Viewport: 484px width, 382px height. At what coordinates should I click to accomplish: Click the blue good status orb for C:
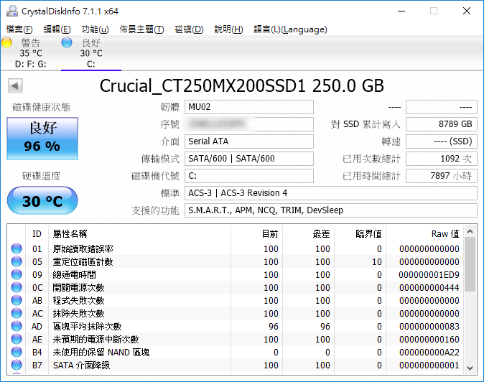[67, 42]
